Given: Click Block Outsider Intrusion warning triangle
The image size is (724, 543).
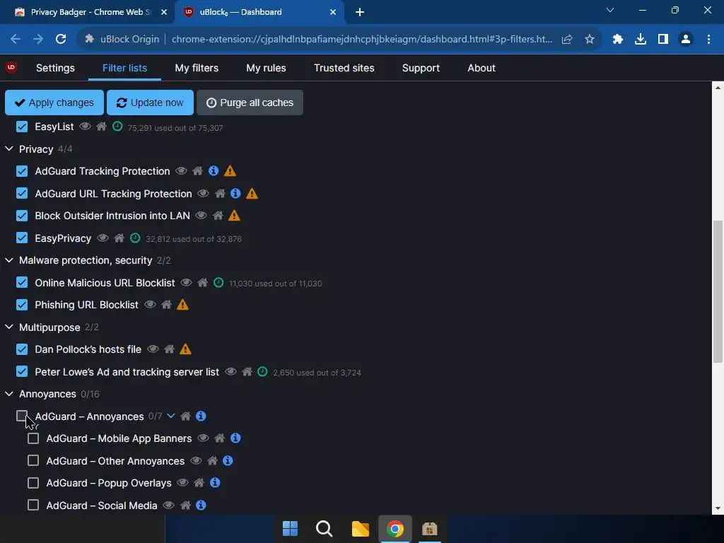Looking at the screenshot, I should click(x=234, y=215).
